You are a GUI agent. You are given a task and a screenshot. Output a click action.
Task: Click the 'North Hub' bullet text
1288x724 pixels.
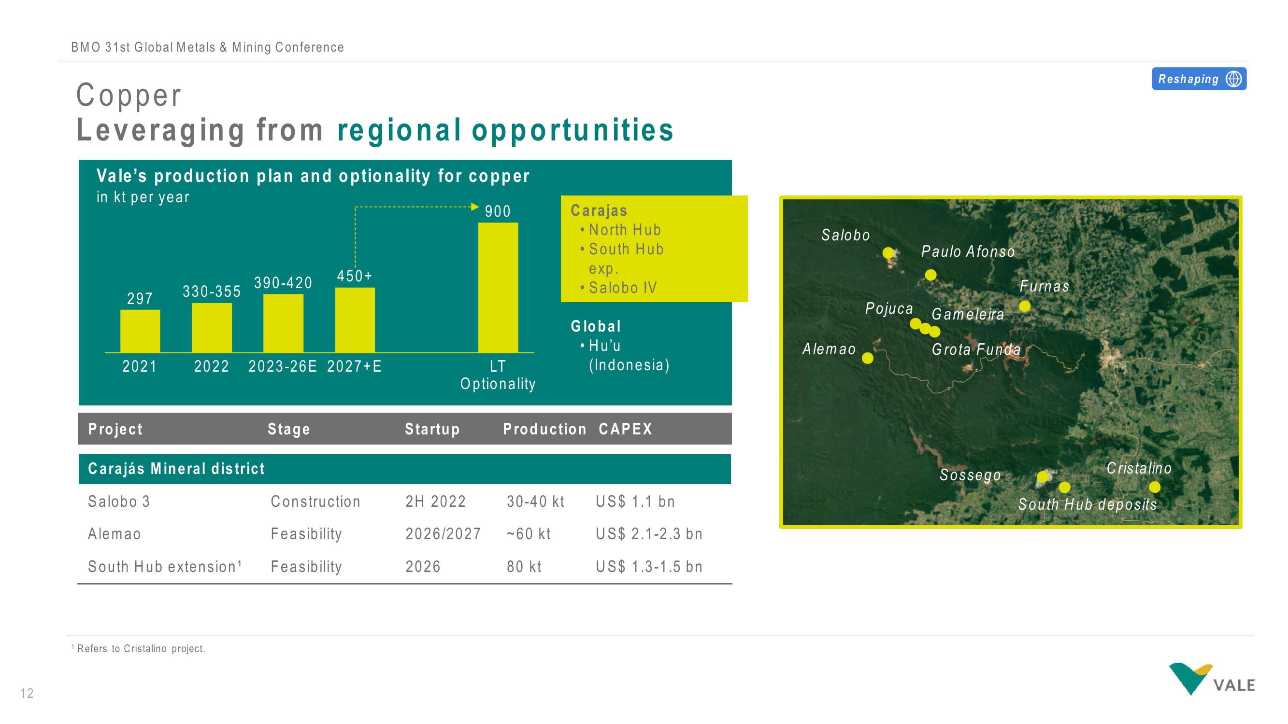click(625, 230)
